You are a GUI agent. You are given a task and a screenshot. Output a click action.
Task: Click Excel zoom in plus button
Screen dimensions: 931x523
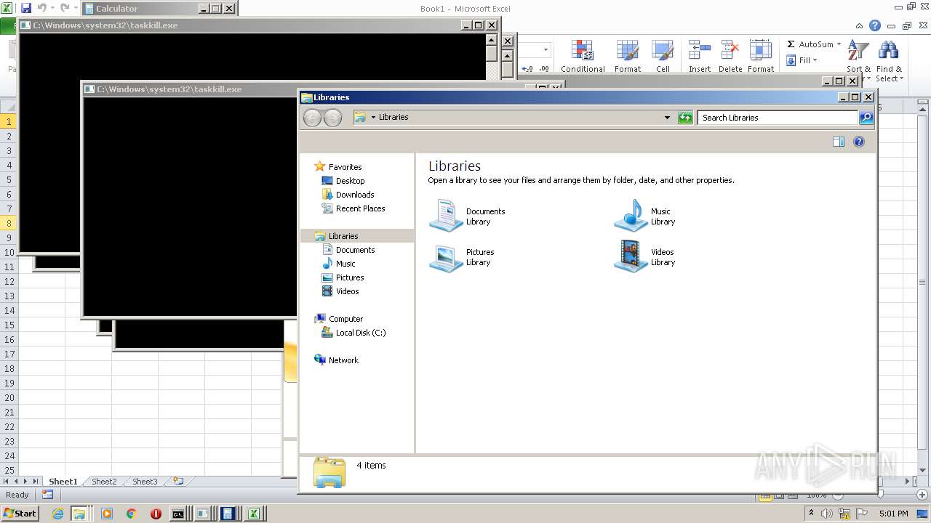922,495
